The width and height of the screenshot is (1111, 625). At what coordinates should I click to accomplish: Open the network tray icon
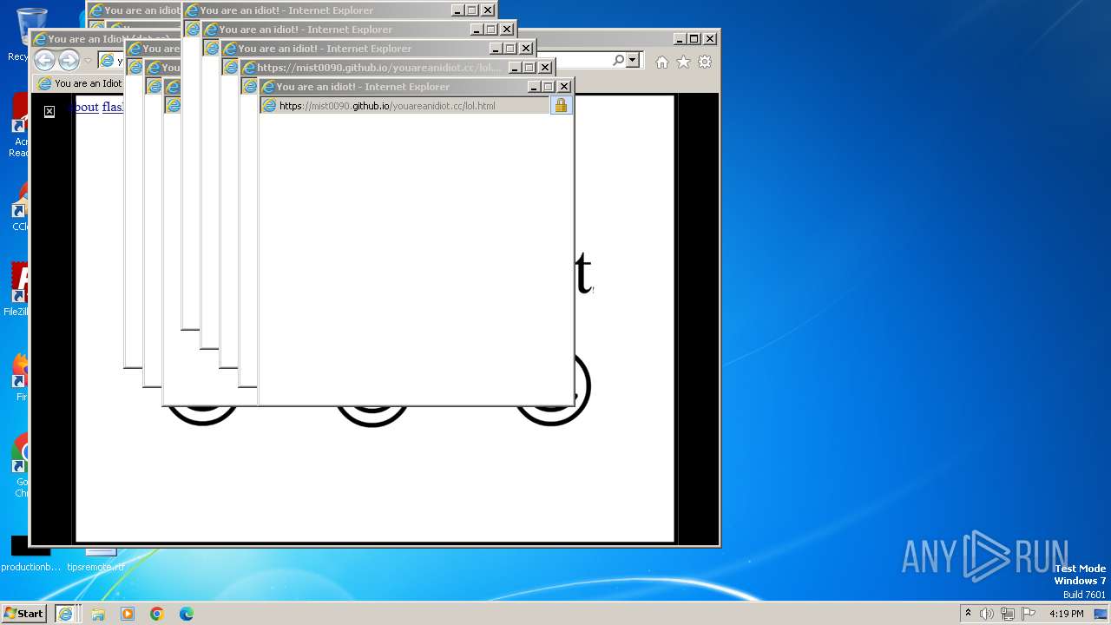(x=1008, y=614)
